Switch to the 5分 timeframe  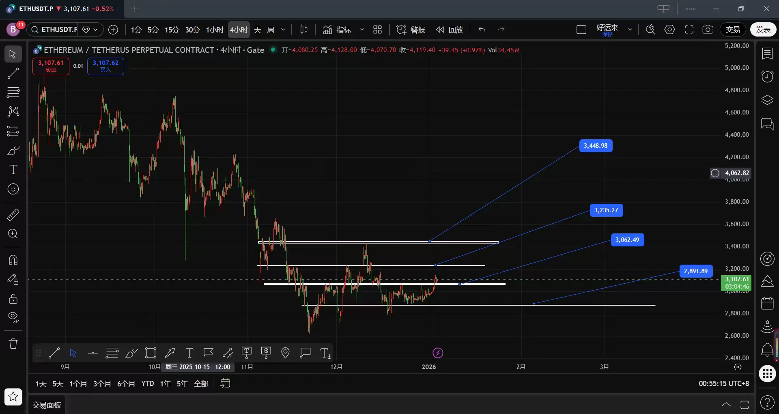tap(153, 30)
